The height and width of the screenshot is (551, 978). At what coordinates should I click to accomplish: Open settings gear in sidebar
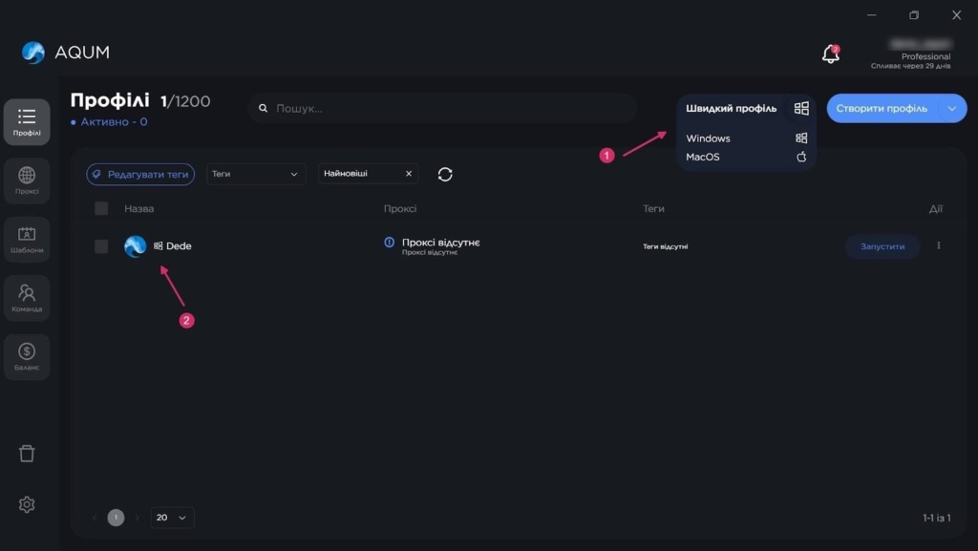tap(27, 504)
